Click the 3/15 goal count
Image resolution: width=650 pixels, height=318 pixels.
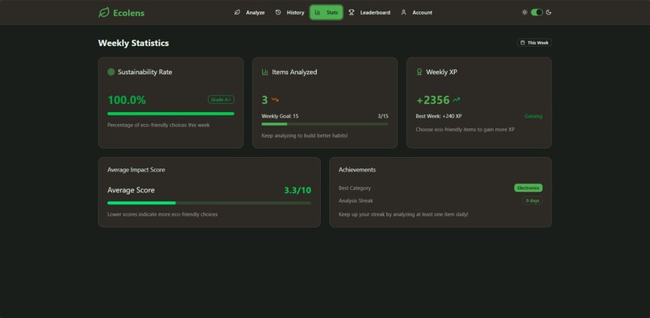[383, 117]
